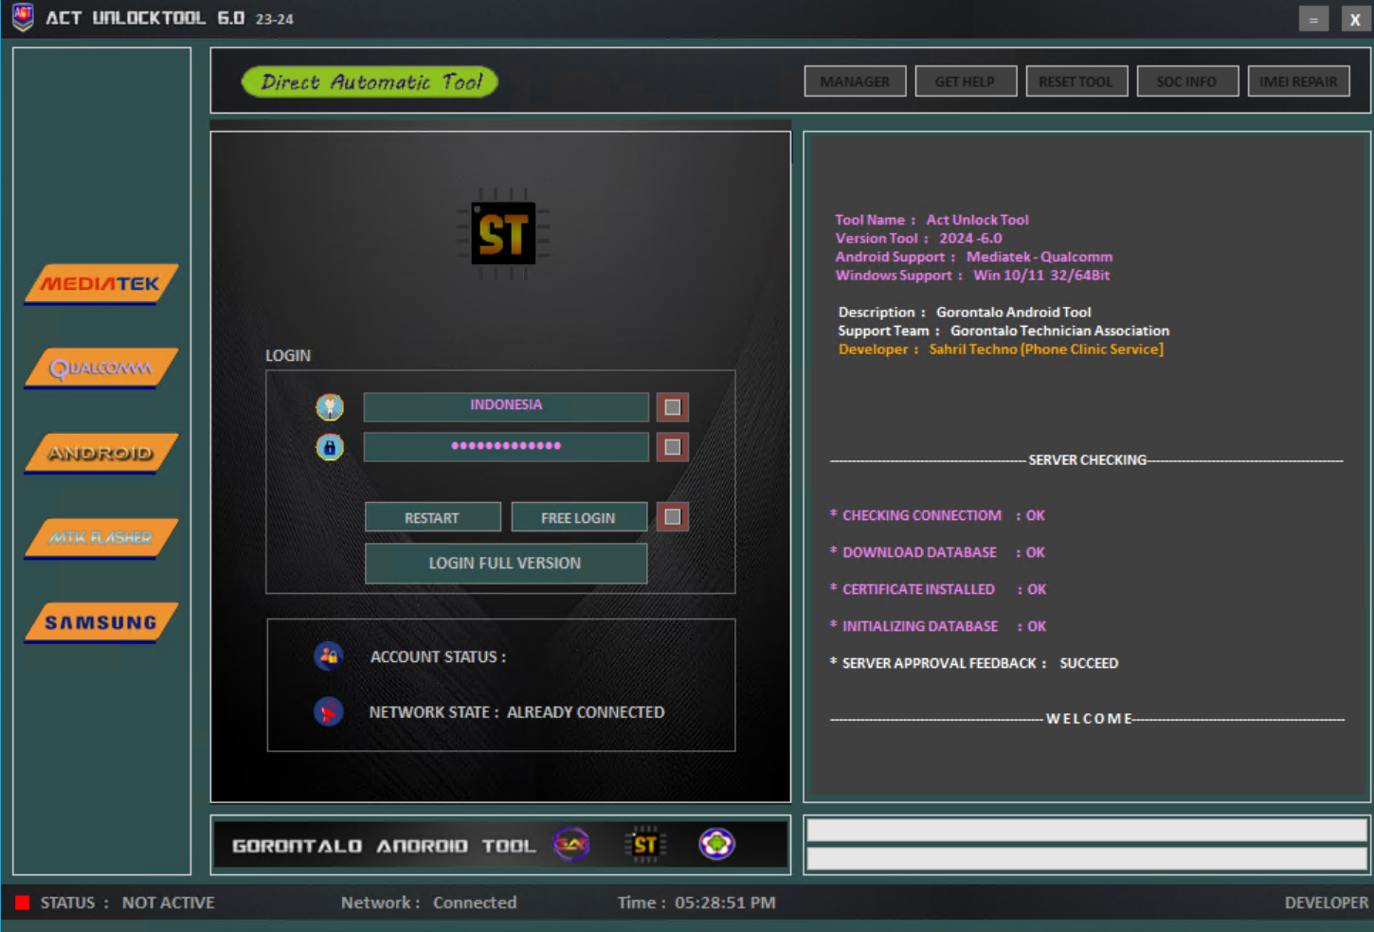Click 'Mediatek - Qualcomm' support text
Viewport: 1374px width, 932px height.
pos(1040,257)
